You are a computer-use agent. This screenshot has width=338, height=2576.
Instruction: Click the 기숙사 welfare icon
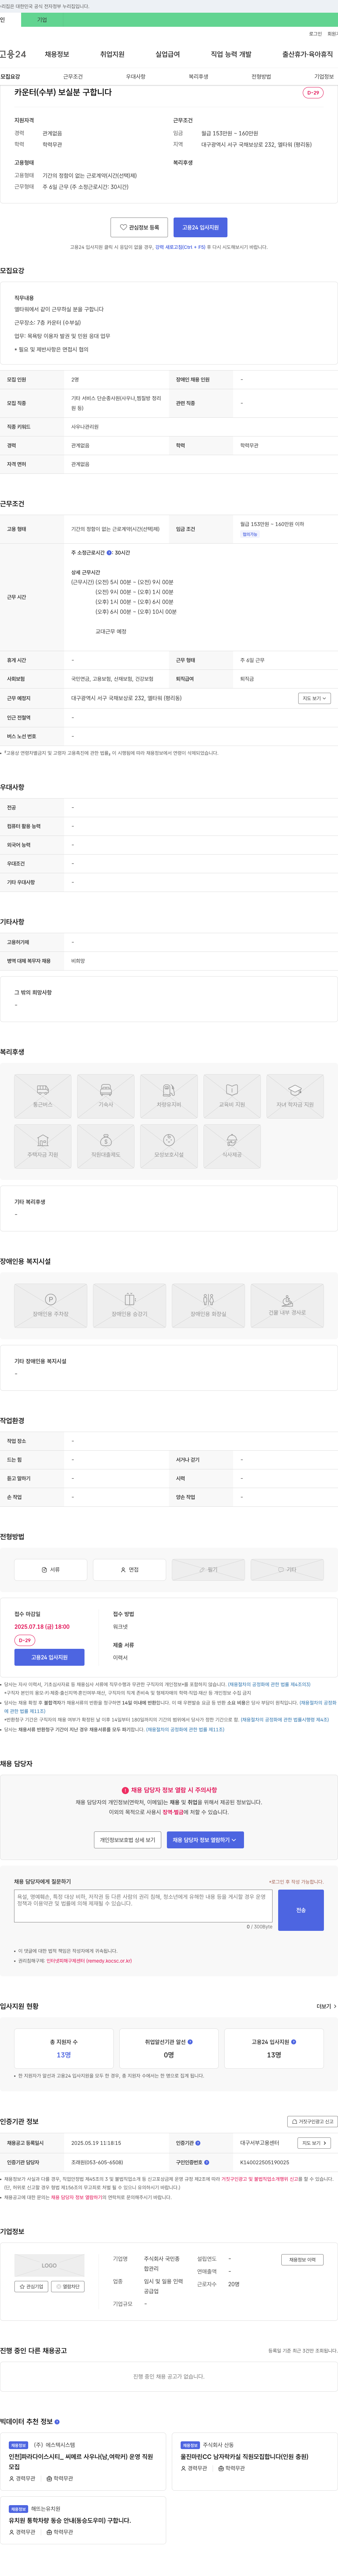pos(106,1096)
